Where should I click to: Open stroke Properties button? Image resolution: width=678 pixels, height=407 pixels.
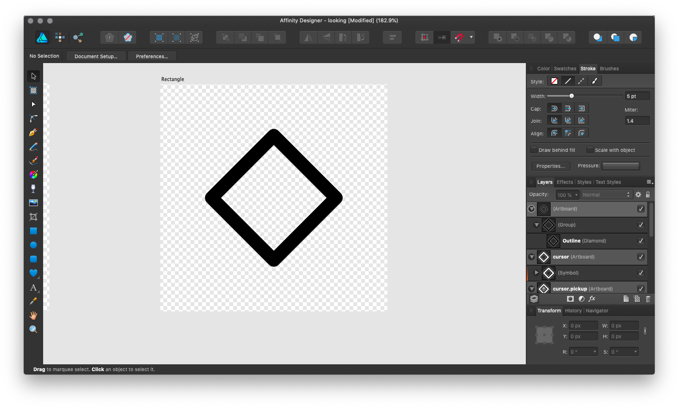[x=551, y=166]
